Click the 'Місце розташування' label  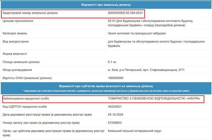(x=17, y=70)
